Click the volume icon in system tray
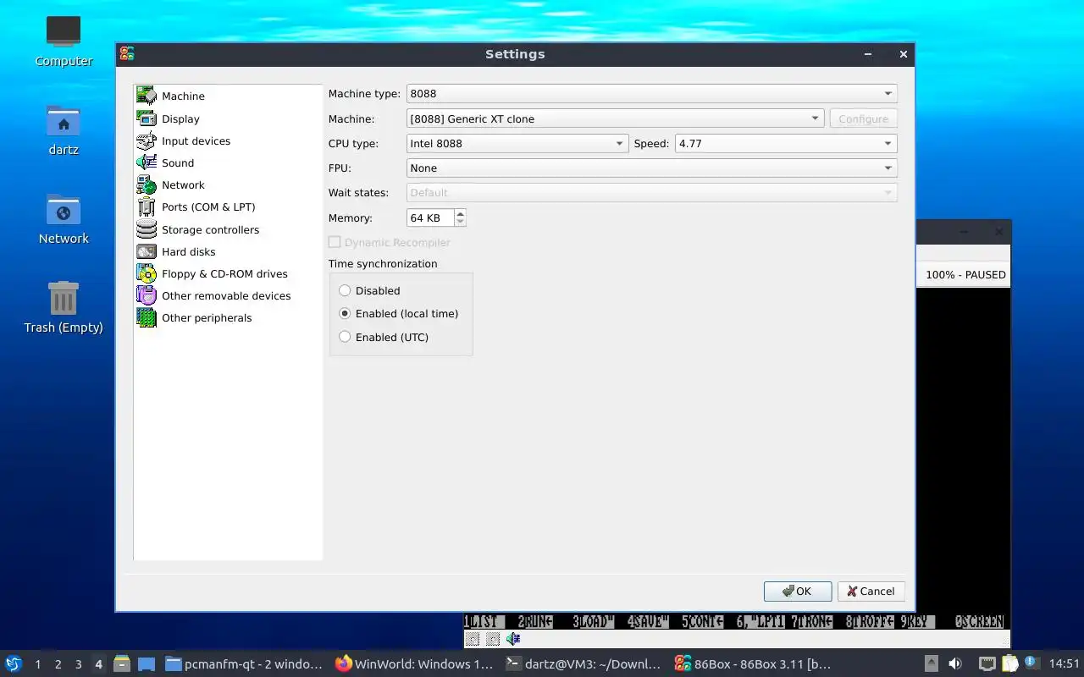 (x=955, y=664)
